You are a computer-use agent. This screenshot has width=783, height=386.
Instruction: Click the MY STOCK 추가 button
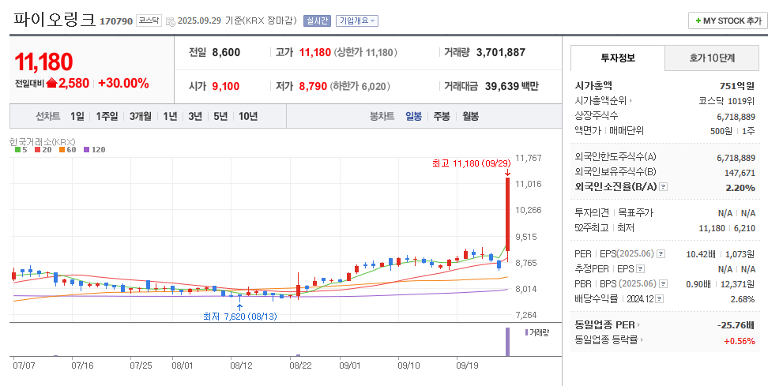pos(728,21)
